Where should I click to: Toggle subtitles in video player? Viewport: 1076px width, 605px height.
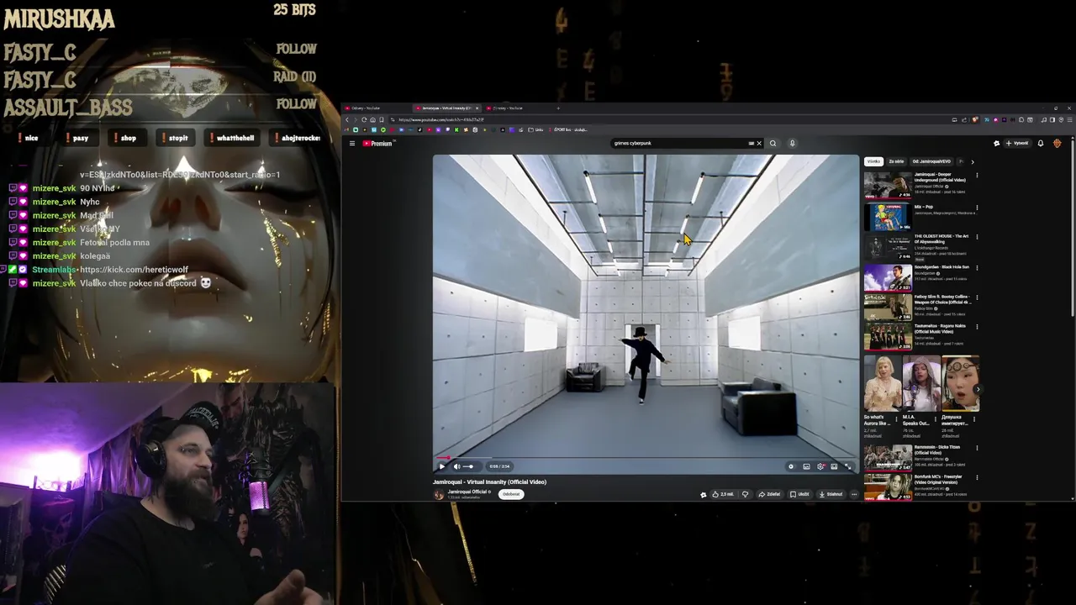point(806,466)
